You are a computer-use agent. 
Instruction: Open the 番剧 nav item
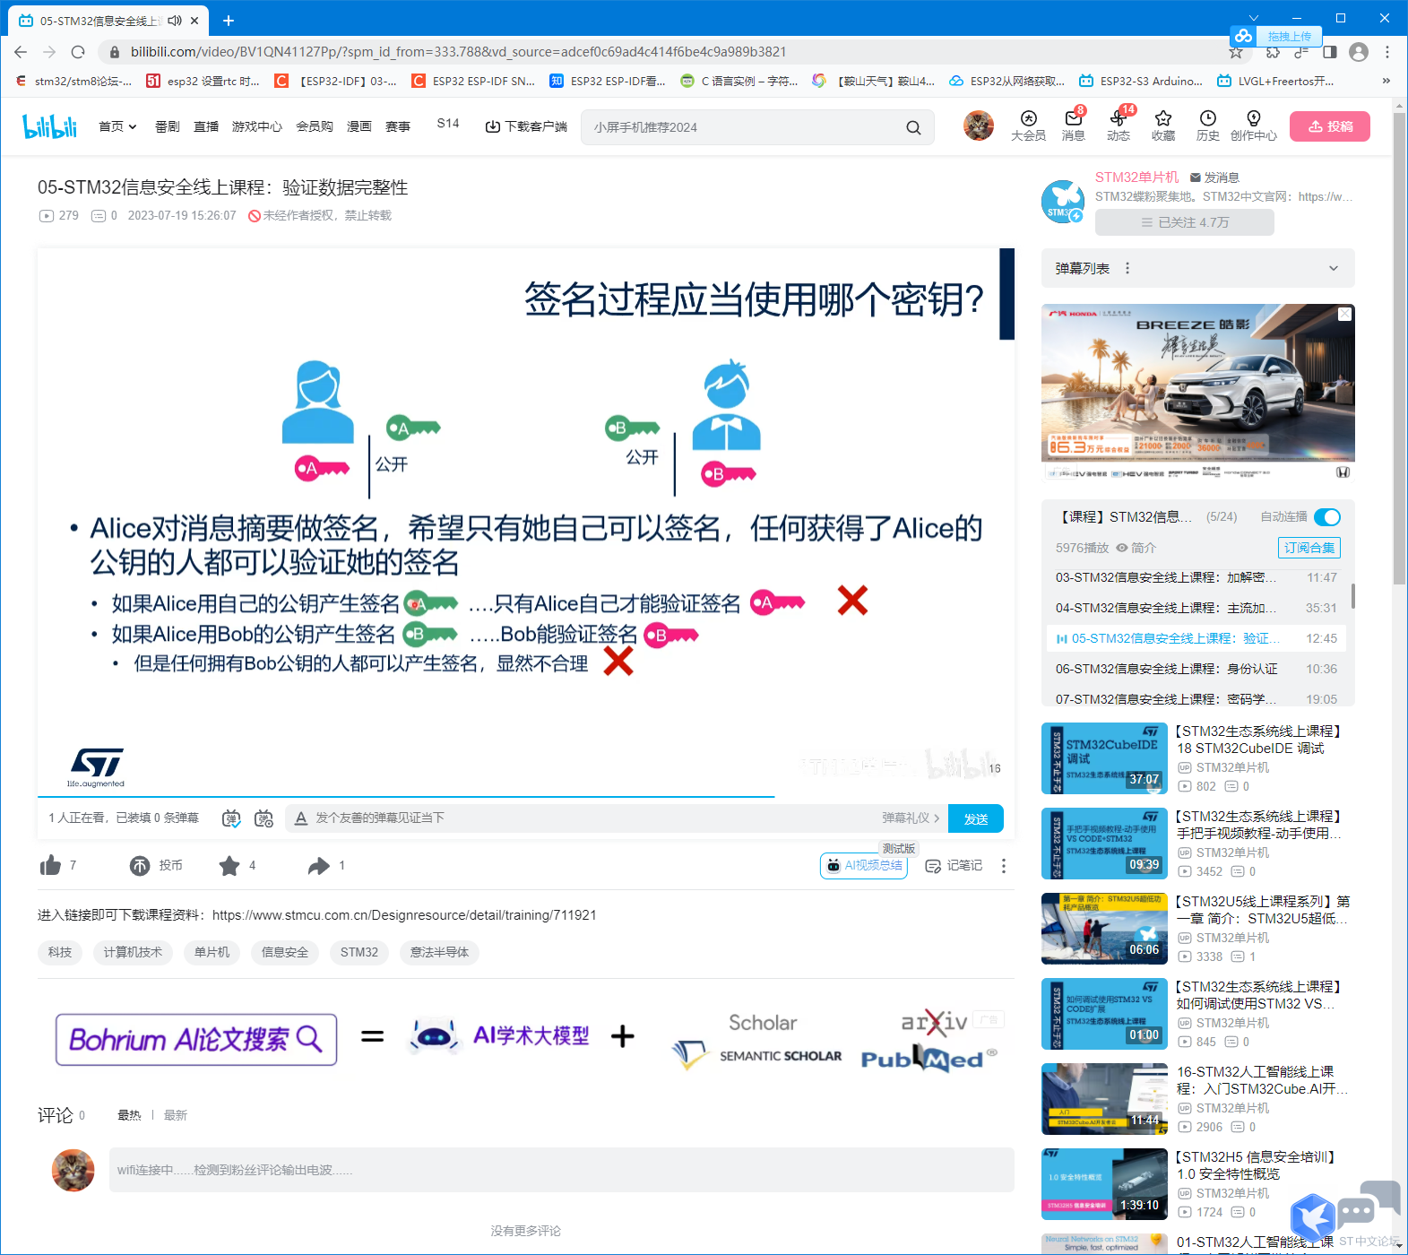pyautogui.click(x=168, y=126)
